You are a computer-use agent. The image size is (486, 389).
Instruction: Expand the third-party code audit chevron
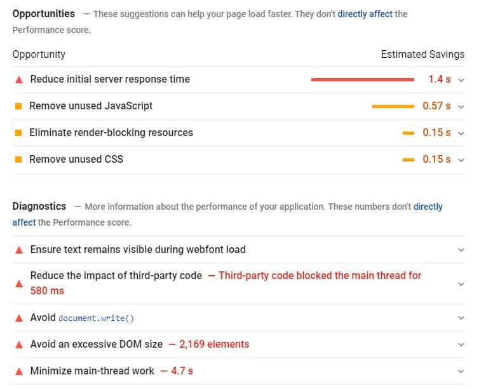pos(461,284)
